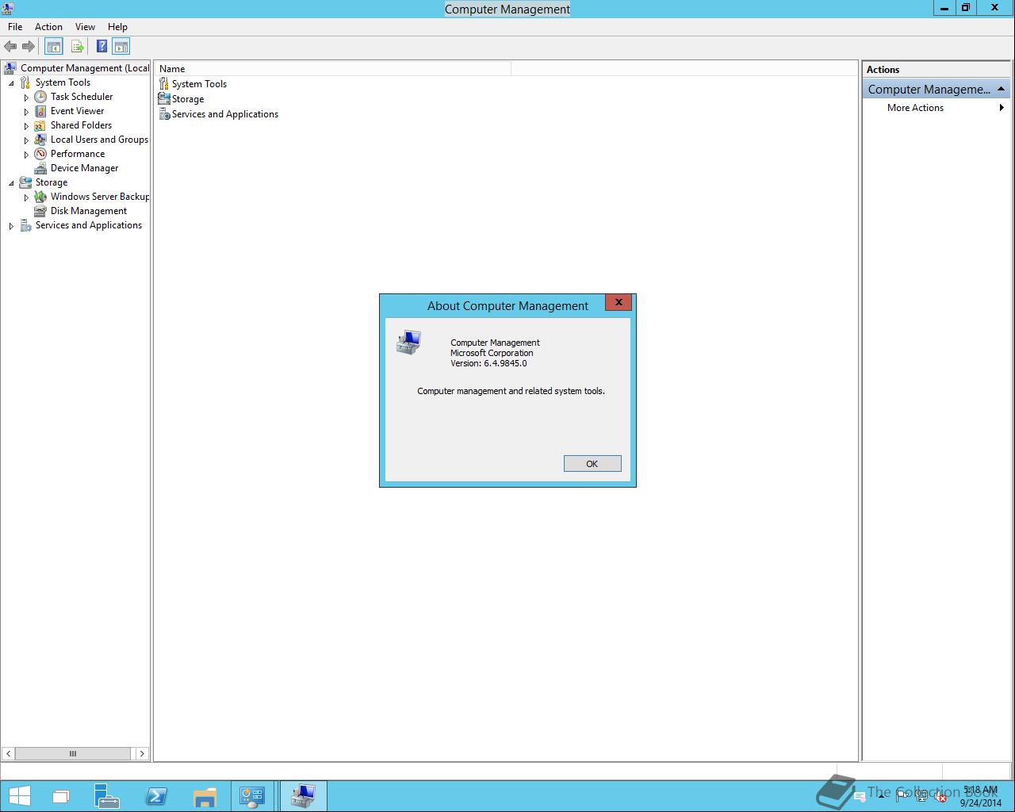Viewport: 1015px width, 812px height.
Task: Click the clock in the system tray
Action: 980,797
